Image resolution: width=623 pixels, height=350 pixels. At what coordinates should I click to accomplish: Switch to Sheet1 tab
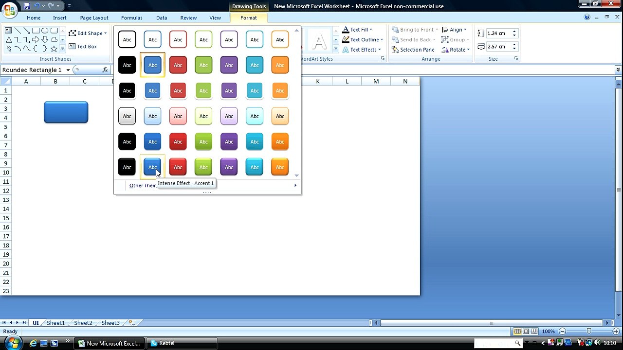(55, 323)
